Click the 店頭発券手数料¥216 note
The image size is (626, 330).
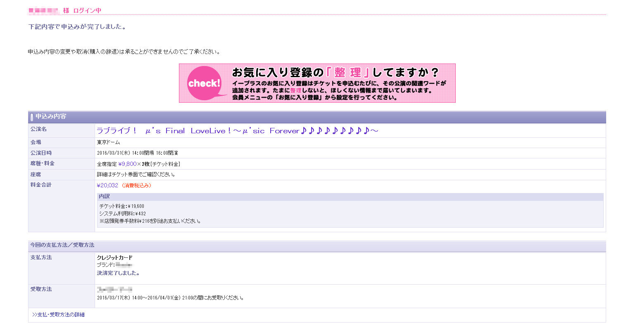click(x=150, y=221)
